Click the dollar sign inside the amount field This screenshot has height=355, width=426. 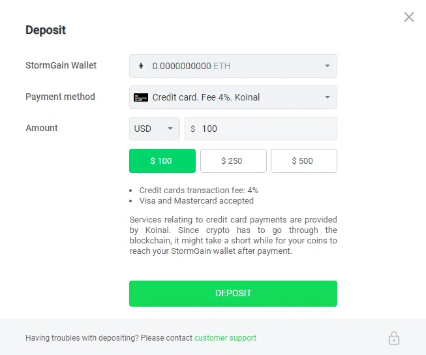[x=193, y=129]
